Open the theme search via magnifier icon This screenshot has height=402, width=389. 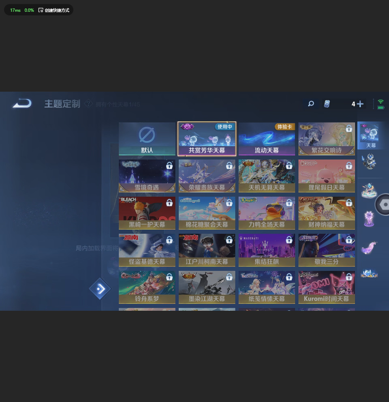pos(311,104)
